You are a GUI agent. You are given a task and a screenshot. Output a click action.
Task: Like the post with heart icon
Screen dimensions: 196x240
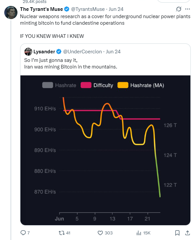[100, 233]
